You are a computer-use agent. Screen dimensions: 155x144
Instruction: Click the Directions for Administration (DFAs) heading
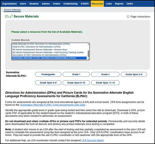69,94
